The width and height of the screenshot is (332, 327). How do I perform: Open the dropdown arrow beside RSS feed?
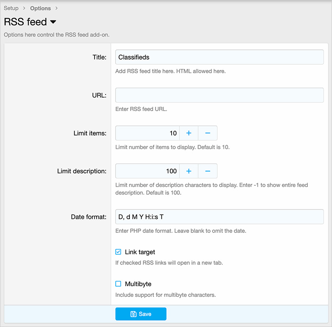click(x=53, y=22)
